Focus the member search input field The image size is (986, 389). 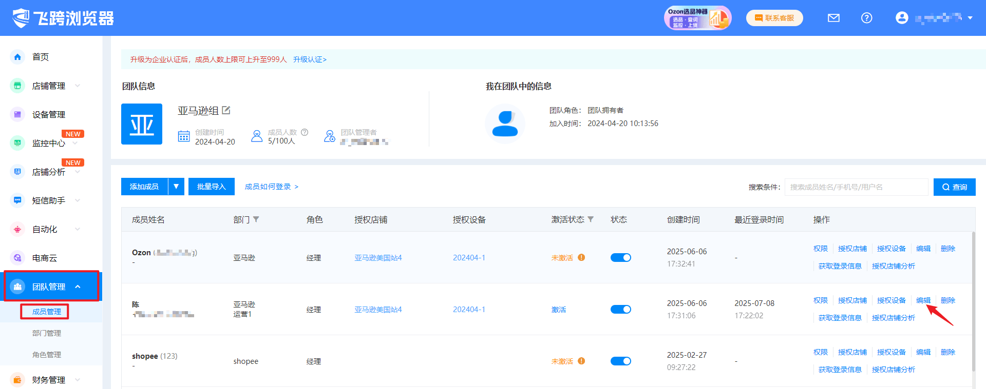click(x=856, y=187)
